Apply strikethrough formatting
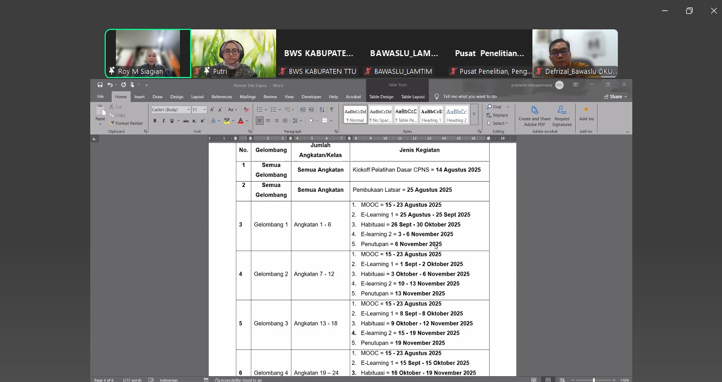 coord(186,121)
